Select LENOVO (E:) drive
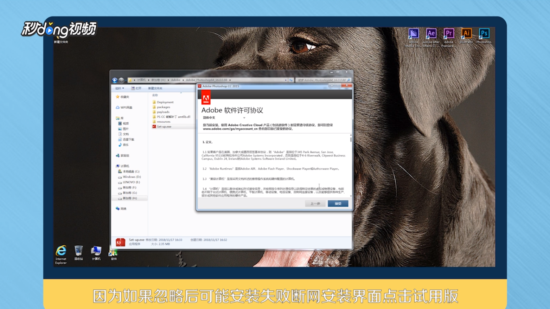 129,182
